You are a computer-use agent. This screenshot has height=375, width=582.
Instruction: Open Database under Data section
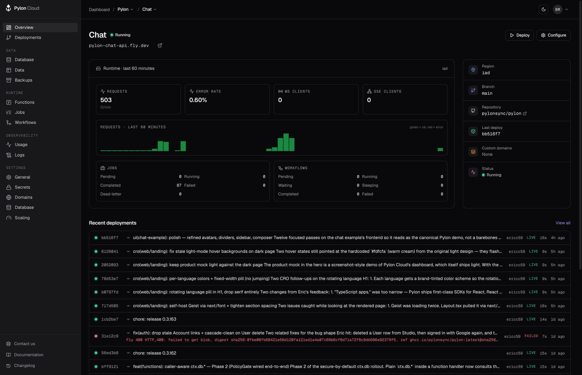click(x=40, y=60)
